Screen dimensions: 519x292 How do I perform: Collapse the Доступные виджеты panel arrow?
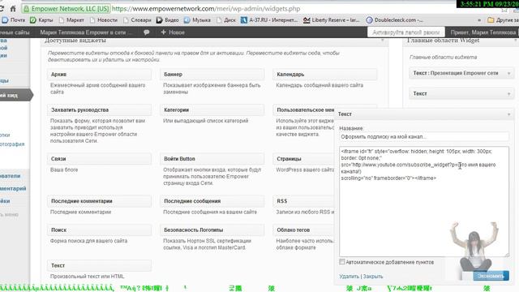click(x=383, y=41)
